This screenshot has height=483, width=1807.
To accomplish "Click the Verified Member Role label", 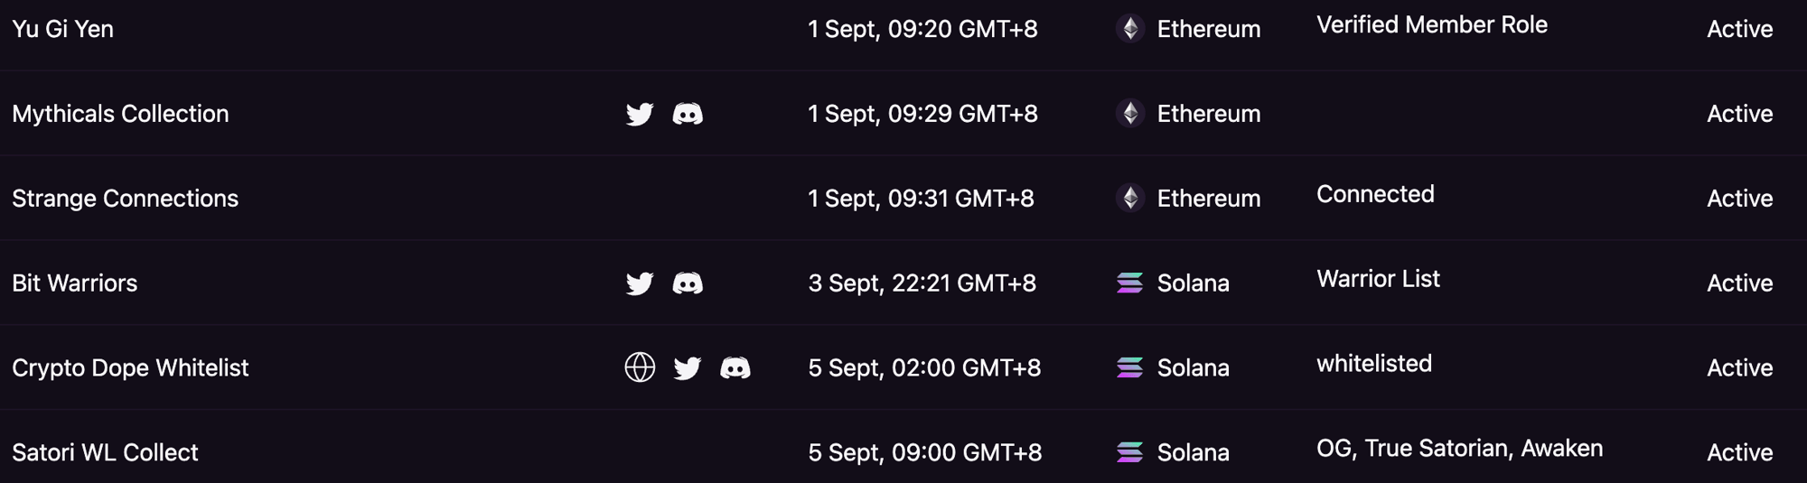I will (x=1431, y=25).
